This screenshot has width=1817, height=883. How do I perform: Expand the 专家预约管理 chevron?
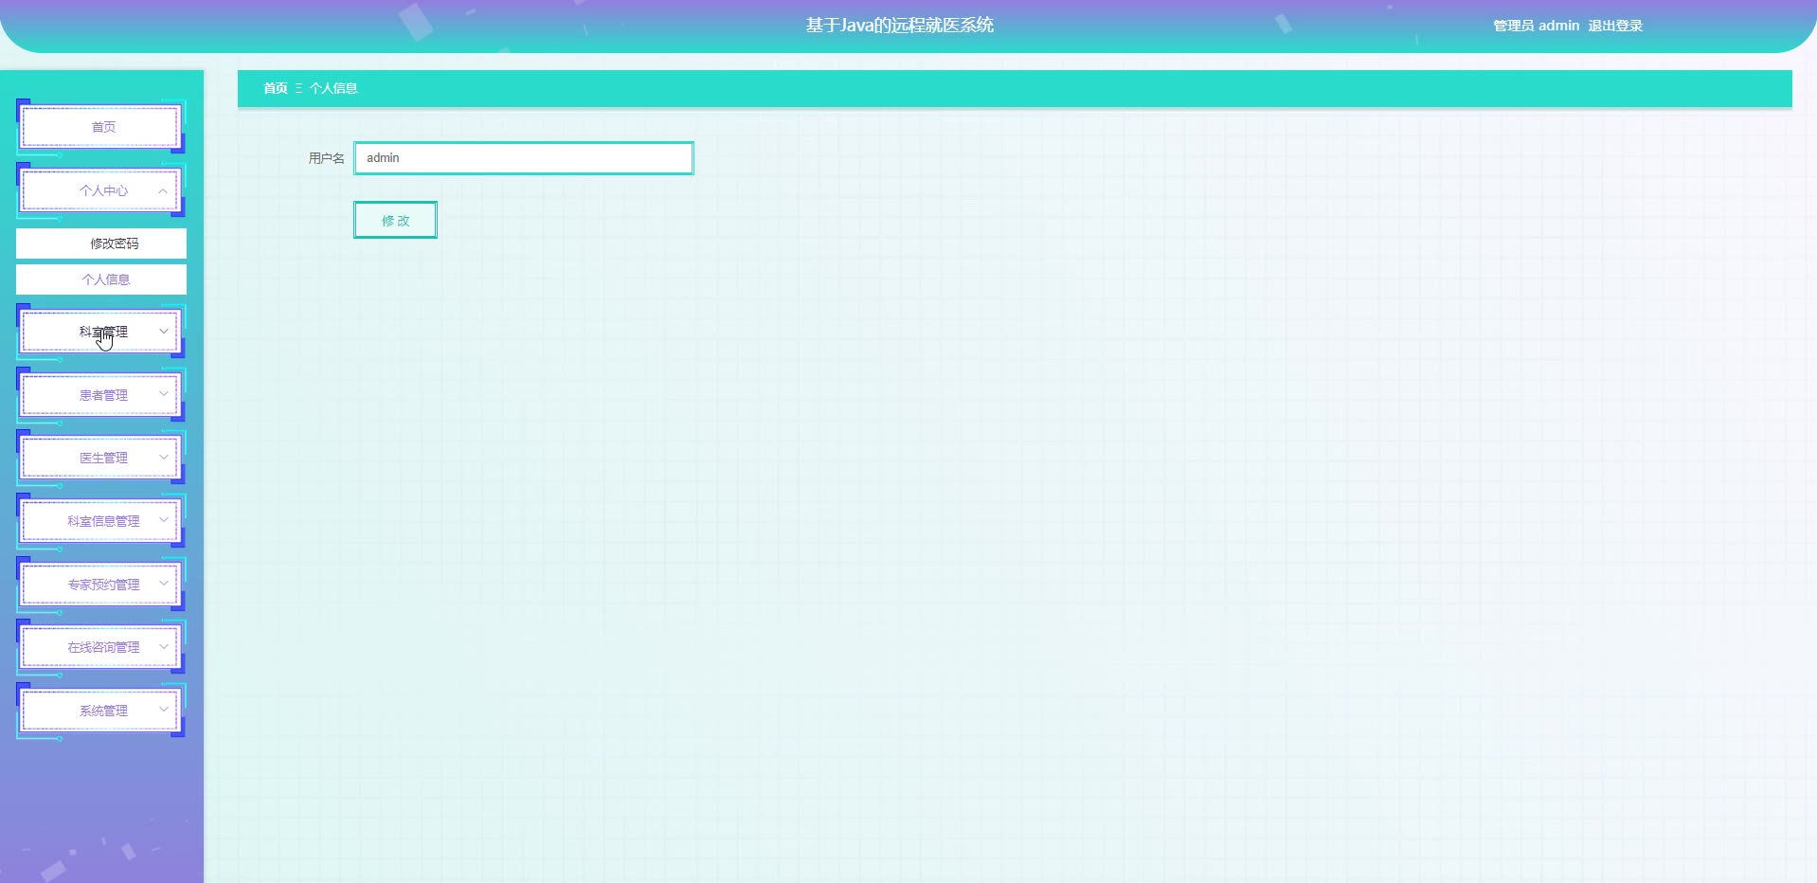coord(163,584)
